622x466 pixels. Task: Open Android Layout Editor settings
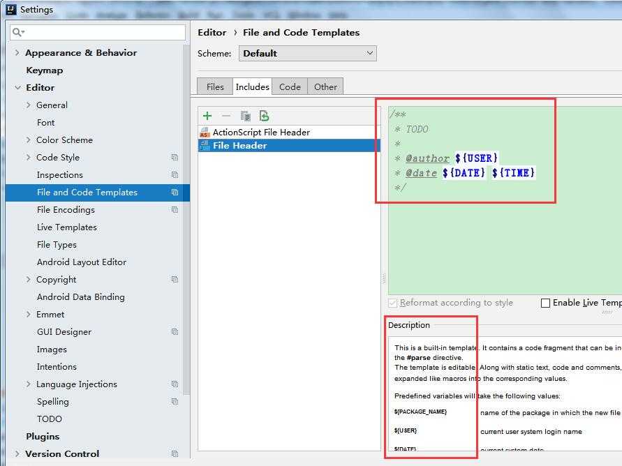tap(82, 262)
